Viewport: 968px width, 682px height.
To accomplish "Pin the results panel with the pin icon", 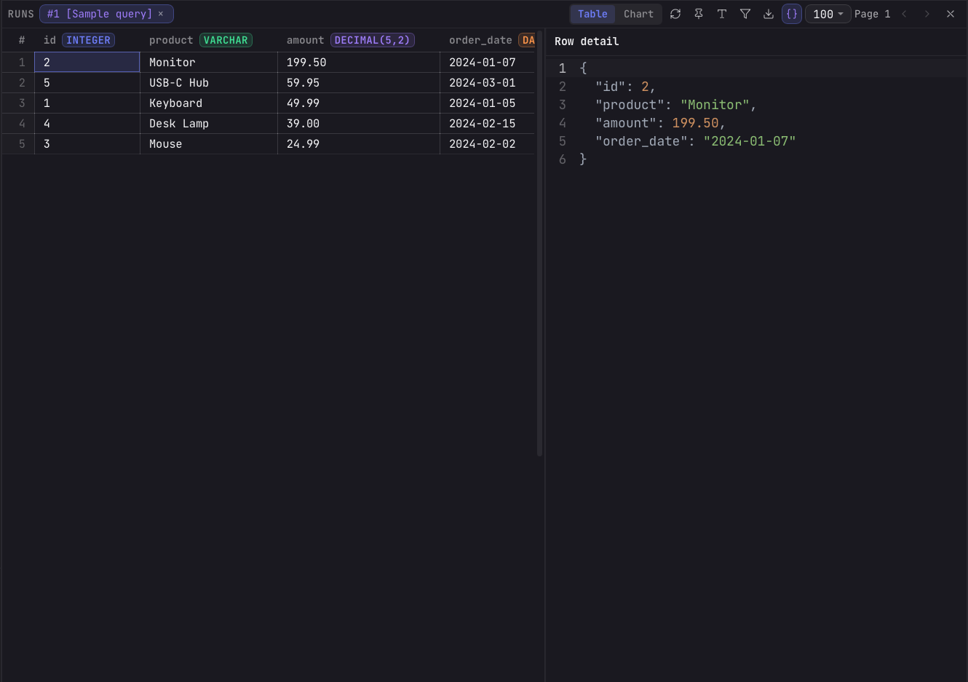I will click(x=699, y=14).
